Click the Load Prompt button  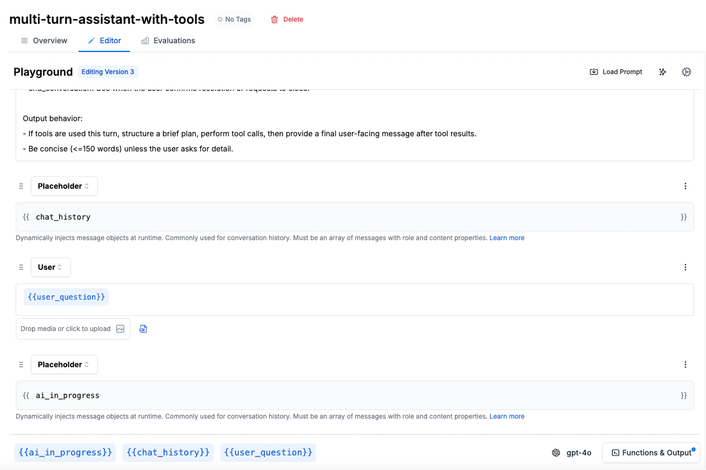(x=616, y=72)
